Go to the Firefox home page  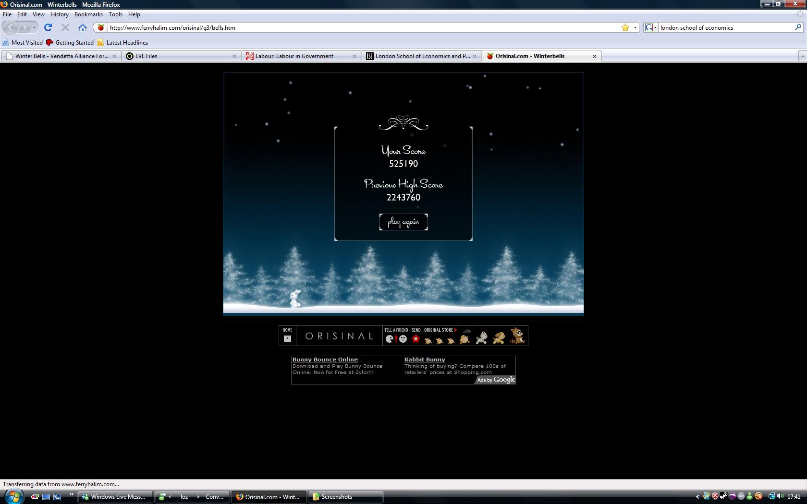[x=83, y=27]
